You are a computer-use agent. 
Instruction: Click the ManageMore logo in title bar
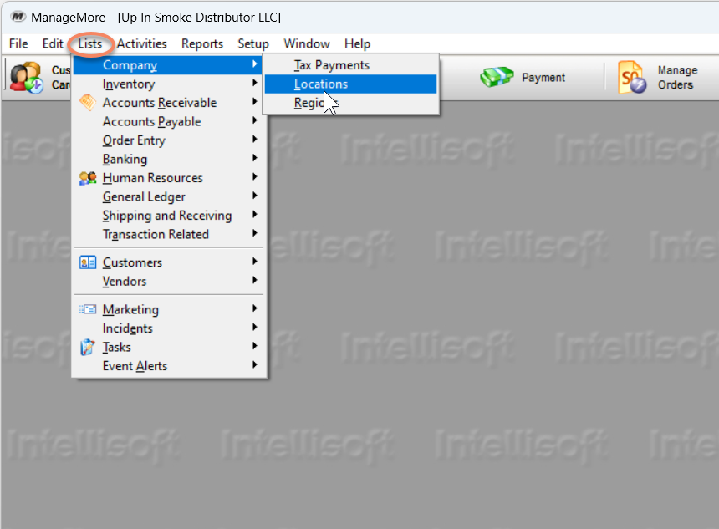18,18
